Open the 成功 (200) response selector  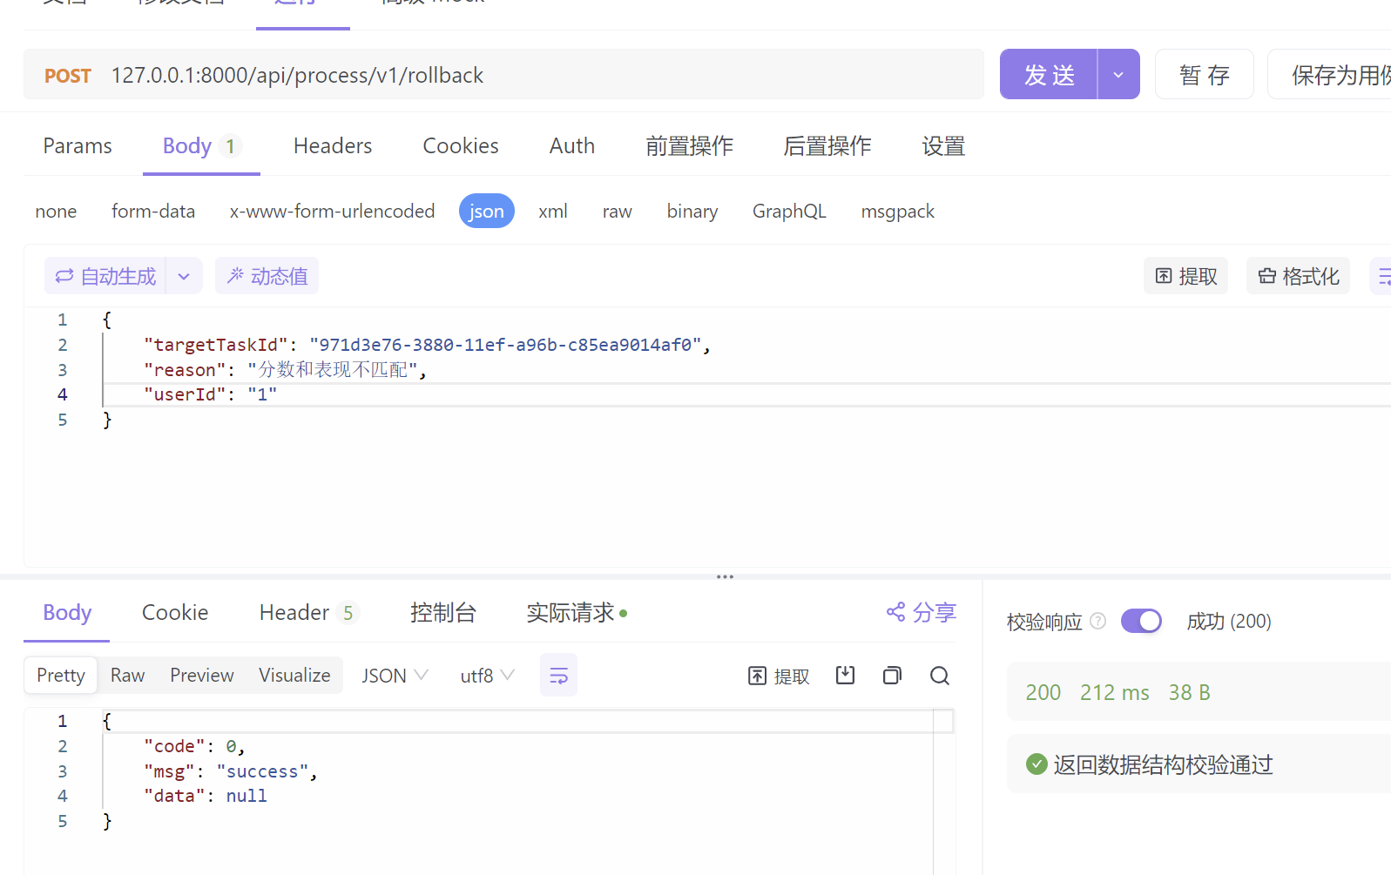click(x=1229, y=621)
